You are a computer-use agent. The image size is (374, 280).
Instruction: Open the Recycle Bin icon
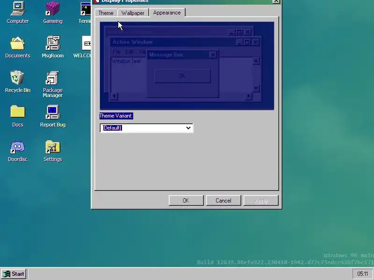click(x=18, y=81)
